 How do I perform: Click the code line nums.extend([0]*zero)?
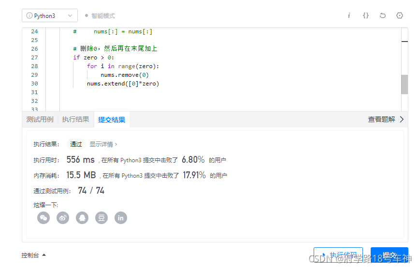pyautogui.click(x=123, y=84)
